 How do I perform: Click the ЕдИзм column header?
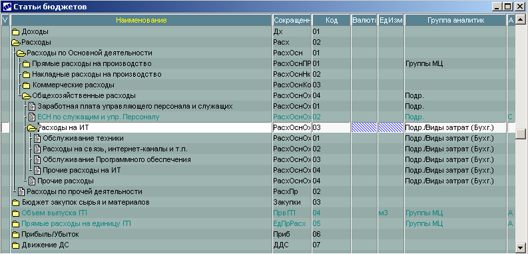pyautogui.click(x=391, y=20)
